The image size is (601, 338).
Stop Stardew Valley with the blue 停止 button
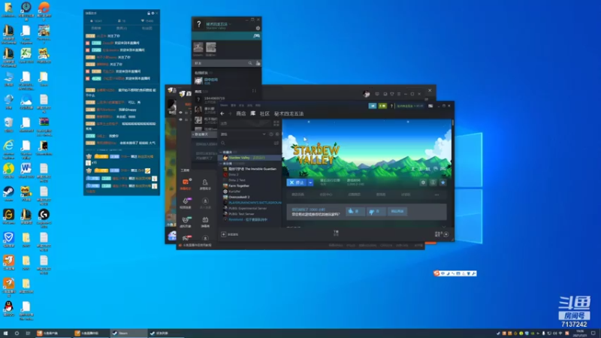point(297,183)
